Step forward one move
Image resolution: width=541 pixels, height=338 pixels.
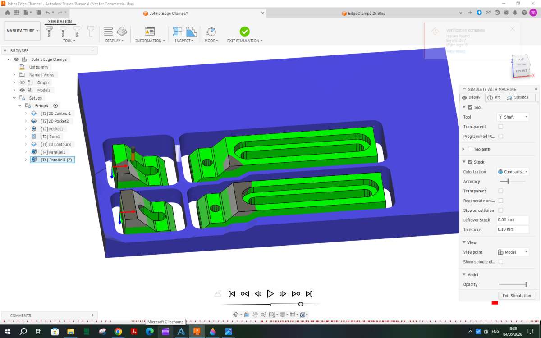(x=283, y=294)
